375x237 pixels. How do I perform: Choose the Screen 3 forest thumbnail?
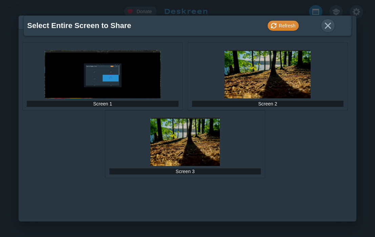point(185,142)
